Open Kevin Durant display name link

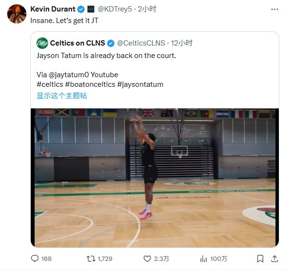point(53,9)
